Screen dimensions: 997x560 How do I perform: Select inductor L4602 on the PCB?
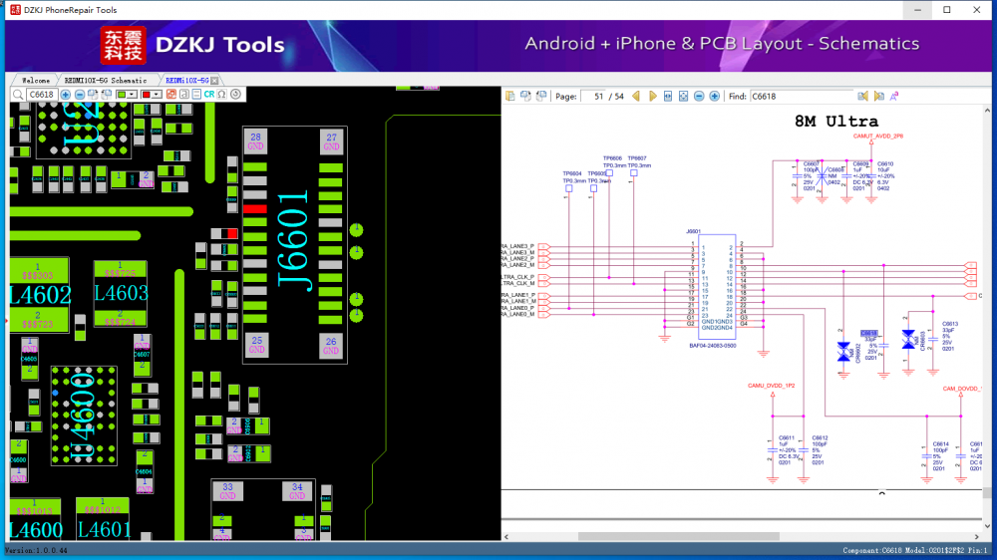coord(40,295)
